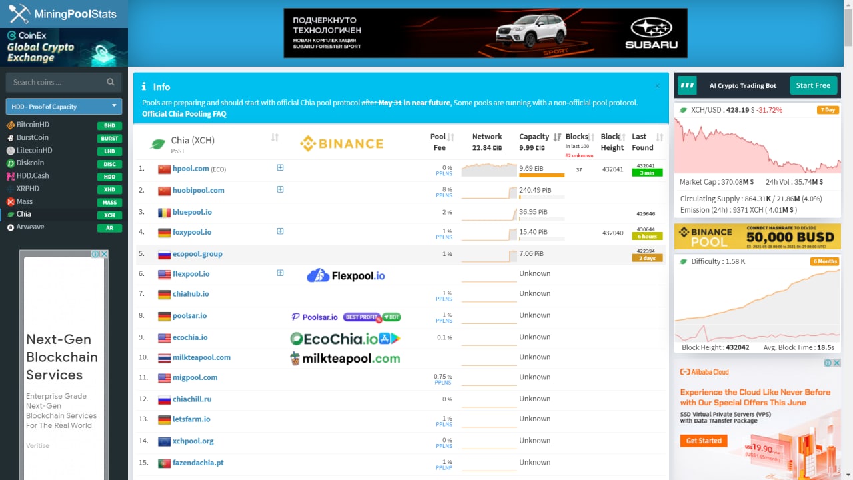
Task: Open chiahub.io pool link
Action: (x=191, y=293)
